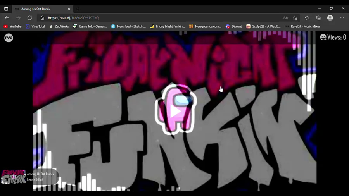Go back to previous page
This screenshot has height=196, width=349.
[x=7, y=18]
